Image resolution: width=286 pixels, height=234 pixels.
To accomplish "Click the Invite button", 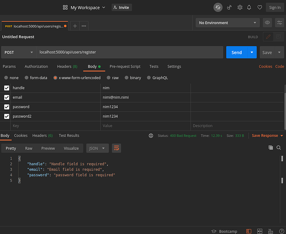I will [122, 7].
